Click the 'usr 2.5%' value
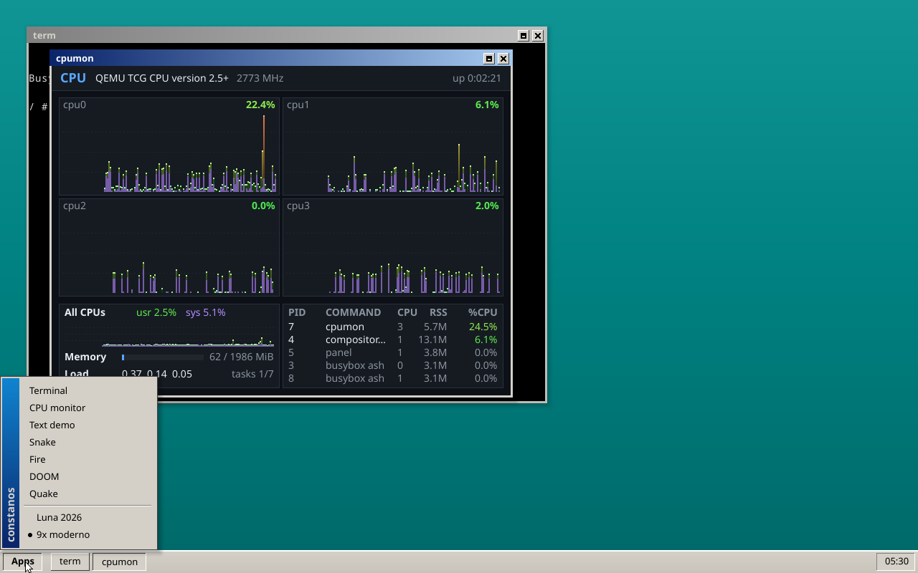918x573 pixels. tap(156, 312)
